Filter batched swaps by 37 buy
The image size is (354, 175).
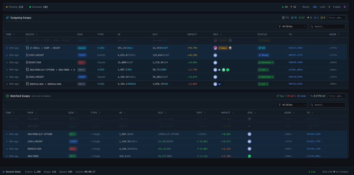[280, 96]
